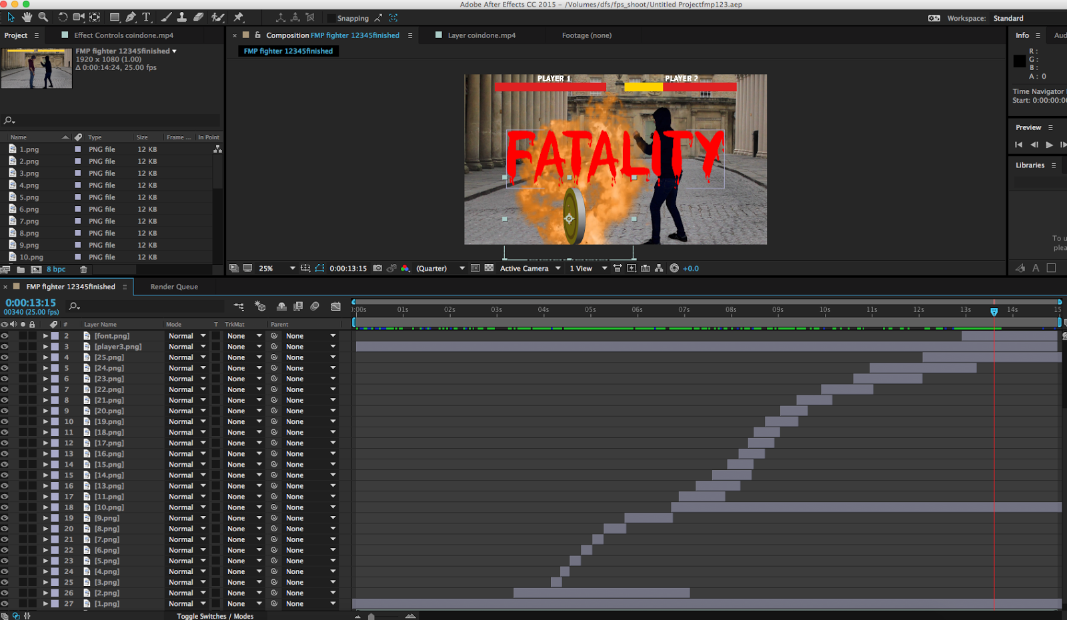Open the 1 View layout dropdown
Image resolution: width=1067 pixels, height=620 pixels.
click(x=588, y=268)
